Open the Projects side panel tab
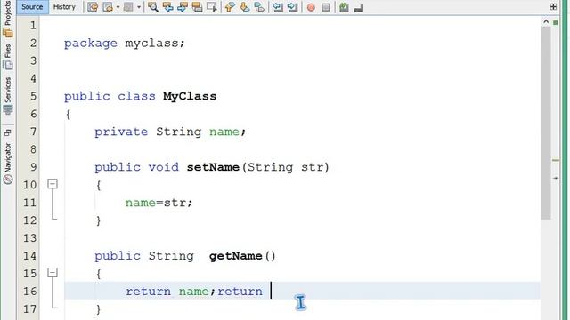 (8, 12)
